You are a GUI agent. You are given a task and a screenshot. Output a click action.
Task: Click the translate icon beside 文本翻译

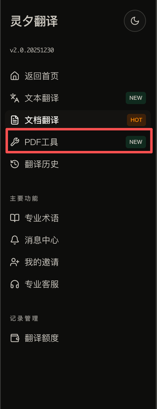tap(15, 98)
